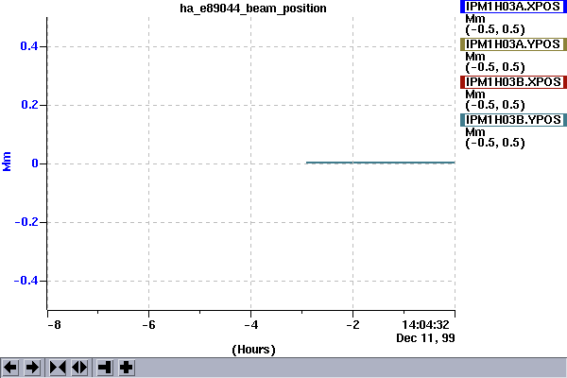Viewport: 567px width, 378px height.
Task: Click the outward-pointing arrows time zoom icon
Action: click(78, 368)
